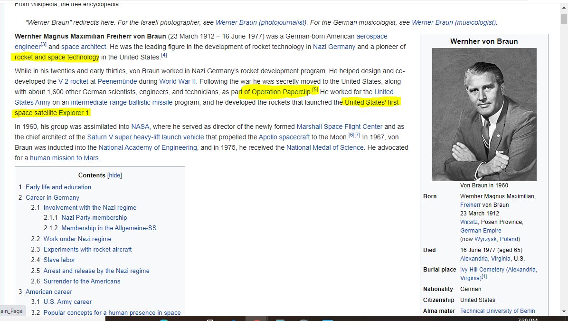This screenshot has width=568, height=321.
Task: Open citation reference [3]
Action: pyautogui.click(x=44, y=45)
